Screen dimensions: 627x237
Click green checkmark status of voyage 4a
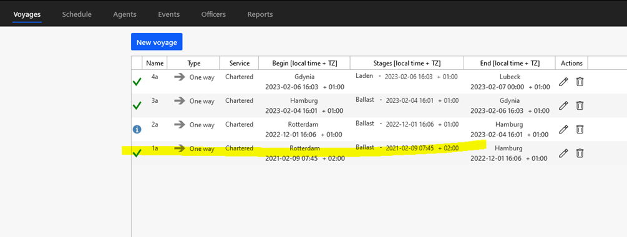click(x=137, y=82)
